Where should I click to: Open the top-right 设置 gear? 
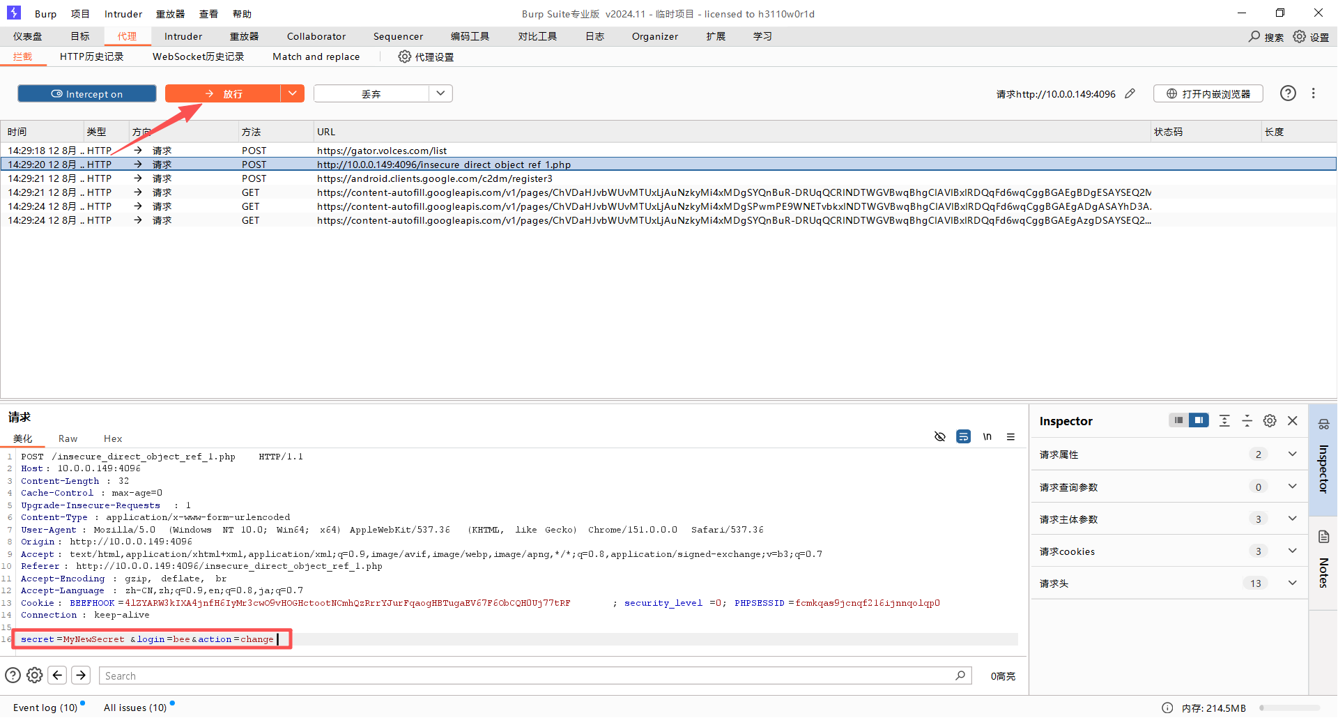coord(1300,36)
